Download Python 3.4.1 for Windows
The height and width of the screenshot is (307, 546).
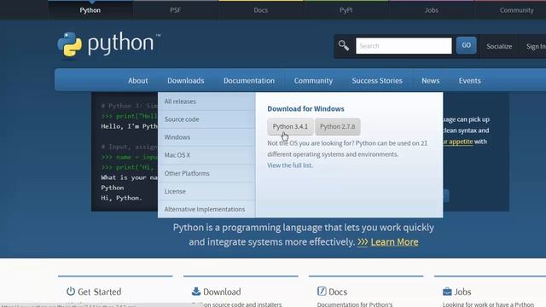pyautogui.click(x=290, y=126)
